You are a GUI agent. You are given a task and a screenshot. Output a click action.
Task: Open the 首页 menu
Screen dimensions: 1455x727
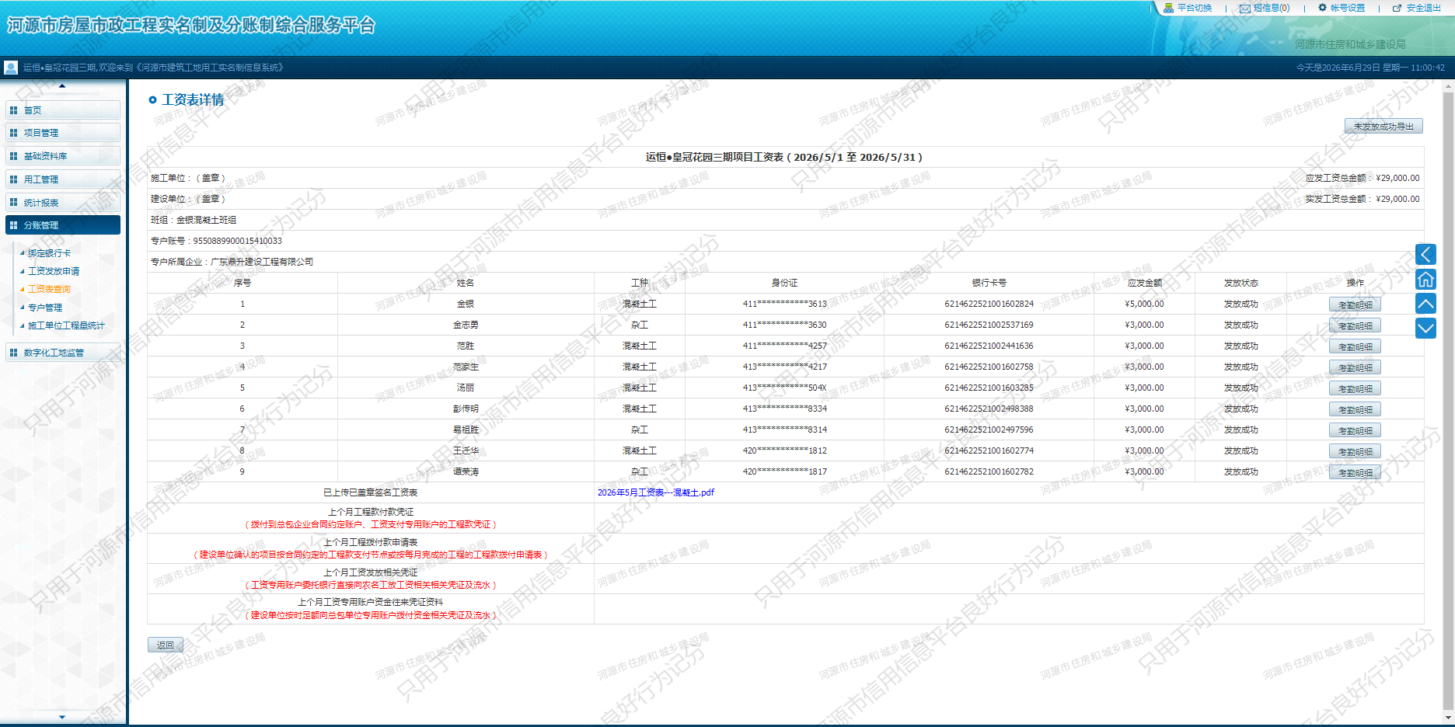63,110
